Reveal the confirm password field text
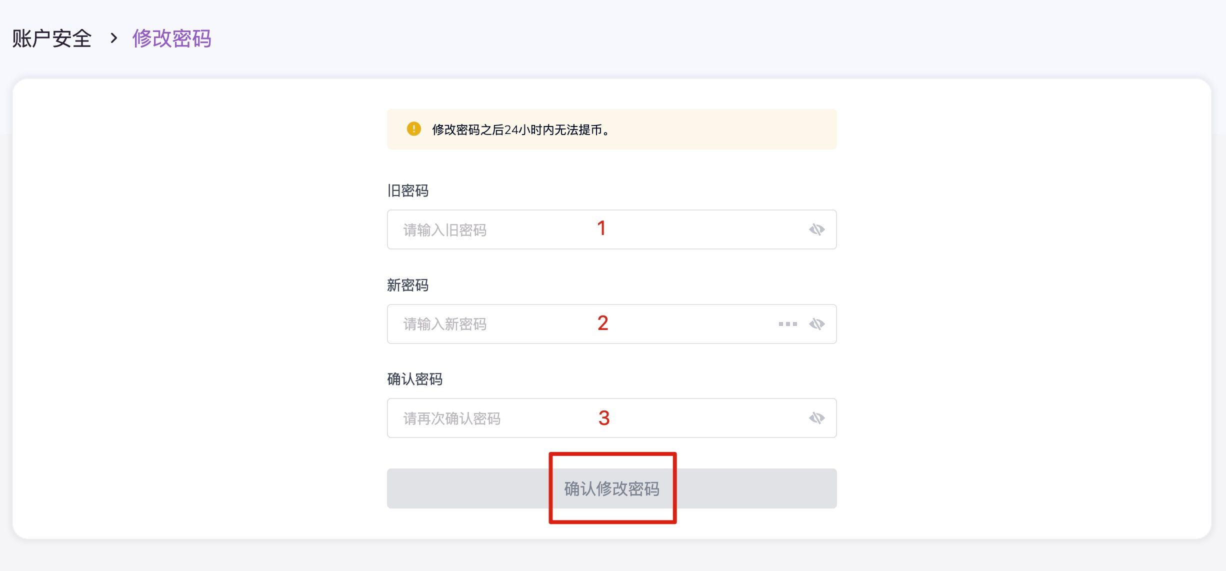 tap(816, 418)
